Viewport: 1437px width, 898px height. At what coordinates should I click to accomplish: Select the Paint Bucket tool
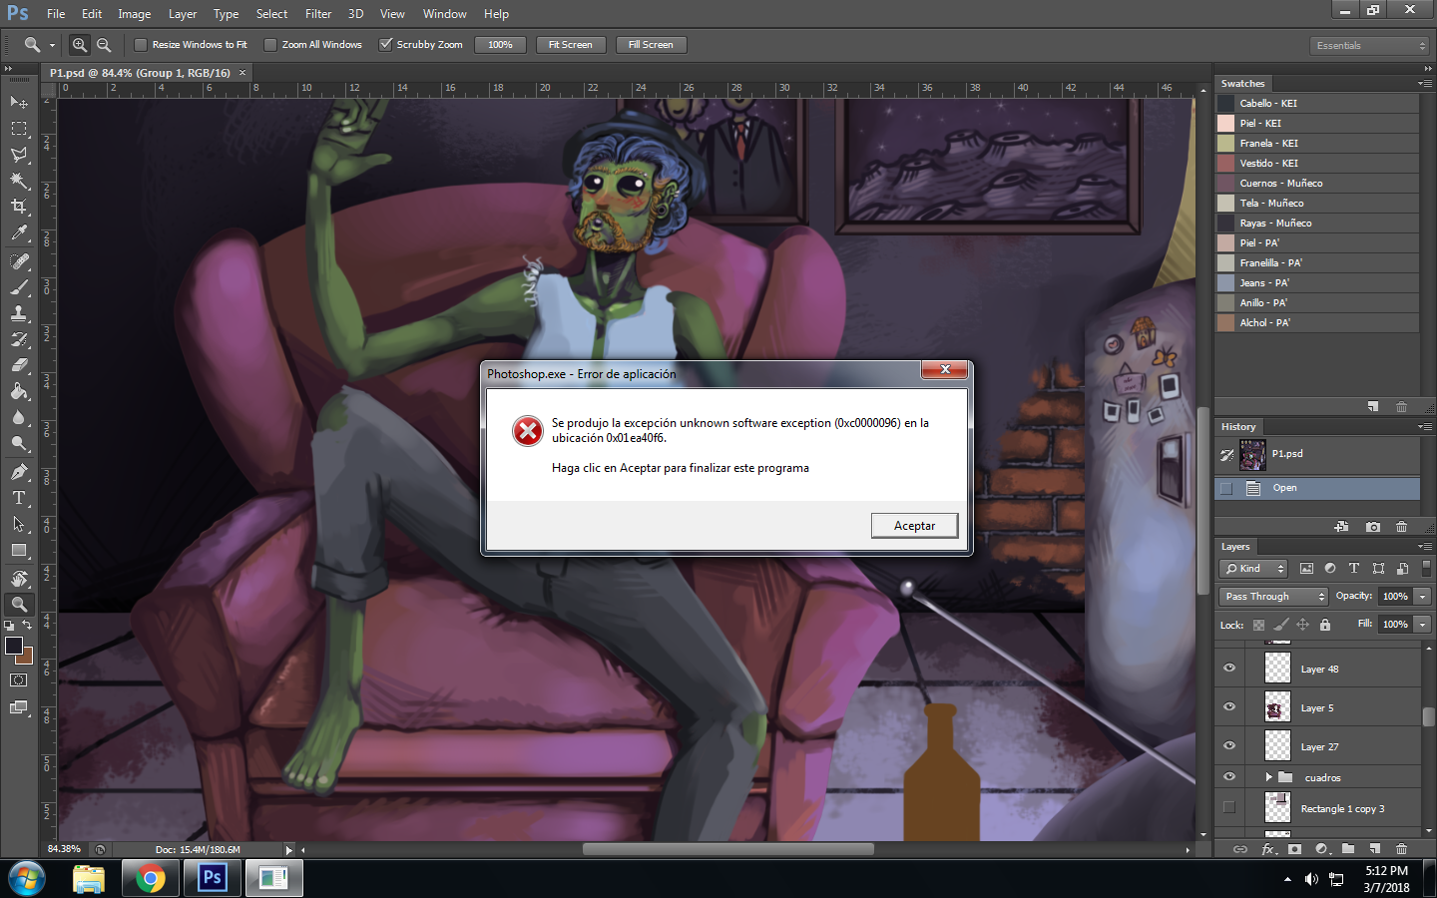(x=19, y=391)
